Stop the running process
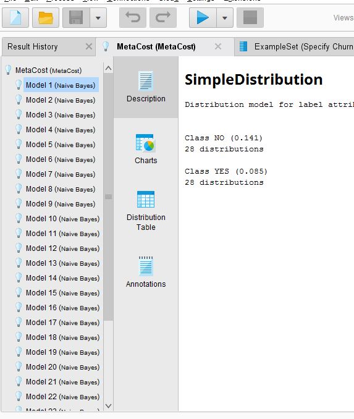 [x=250, y=18]
